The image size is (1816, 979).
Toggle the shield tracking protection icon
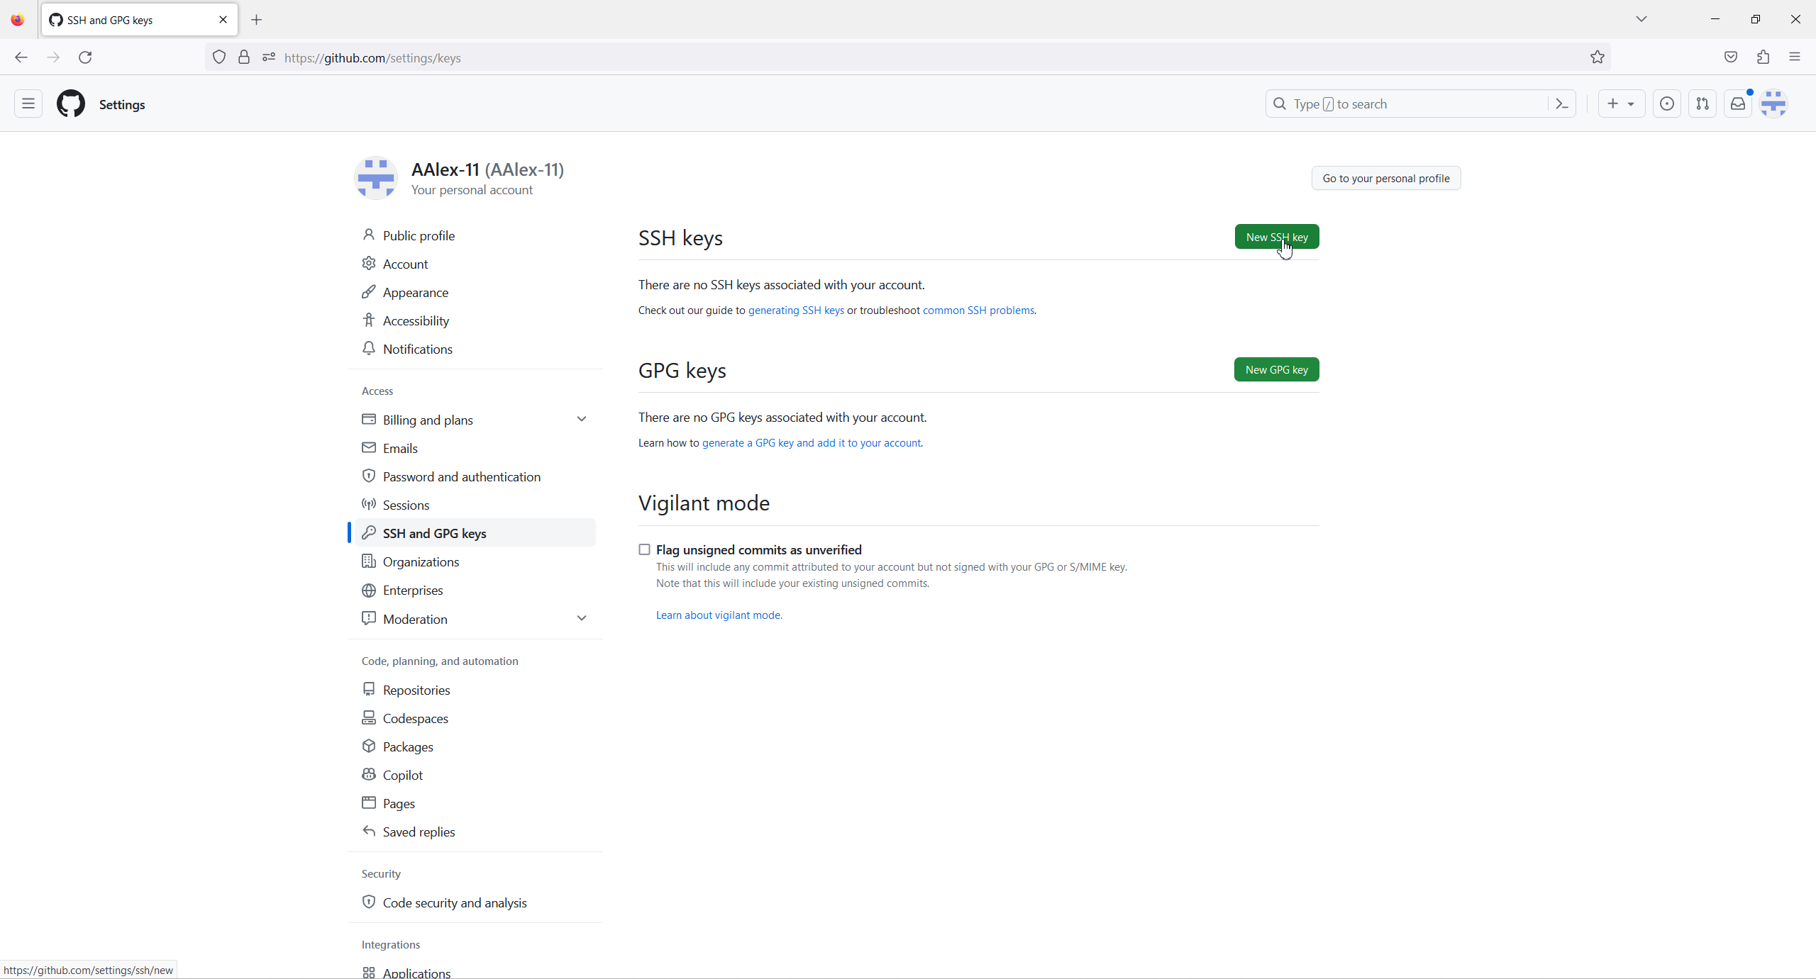(x=218, y=57)
